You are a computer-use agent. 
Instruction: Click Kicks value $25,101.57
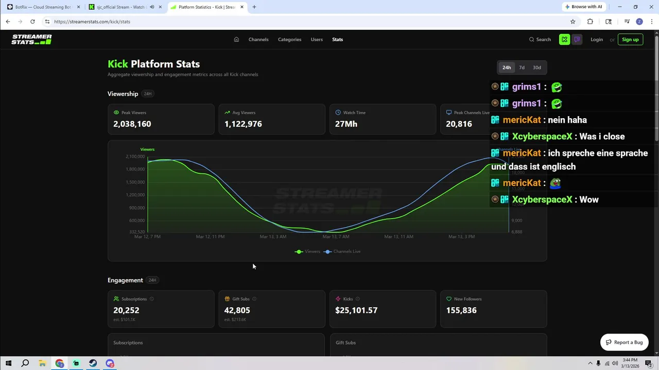pos(356,310)
